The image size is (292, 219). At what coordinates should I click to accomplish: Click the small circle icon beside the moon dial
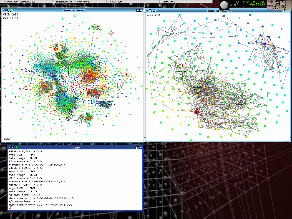(237, 3)
